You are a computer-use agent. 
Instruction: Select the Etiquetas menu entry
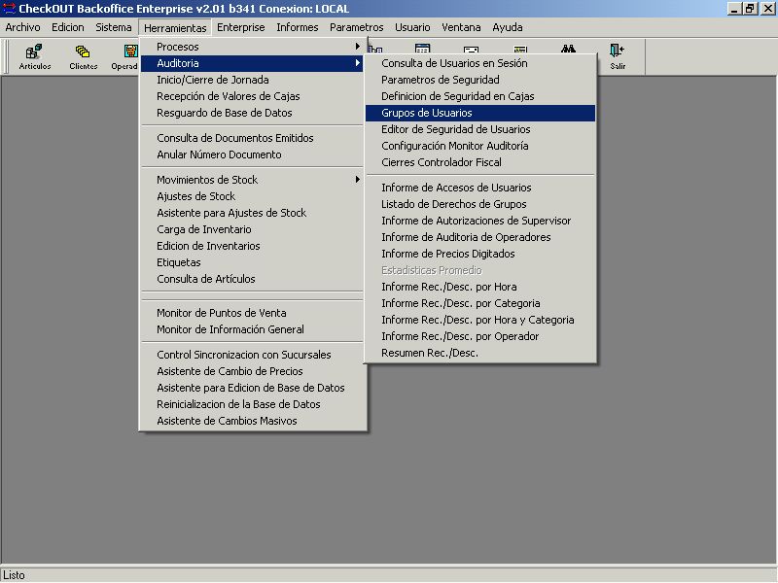[x=253, y=262]
